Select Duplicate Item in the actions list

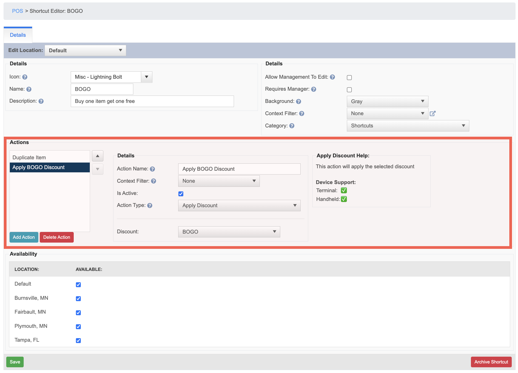(x=50, y=158)
